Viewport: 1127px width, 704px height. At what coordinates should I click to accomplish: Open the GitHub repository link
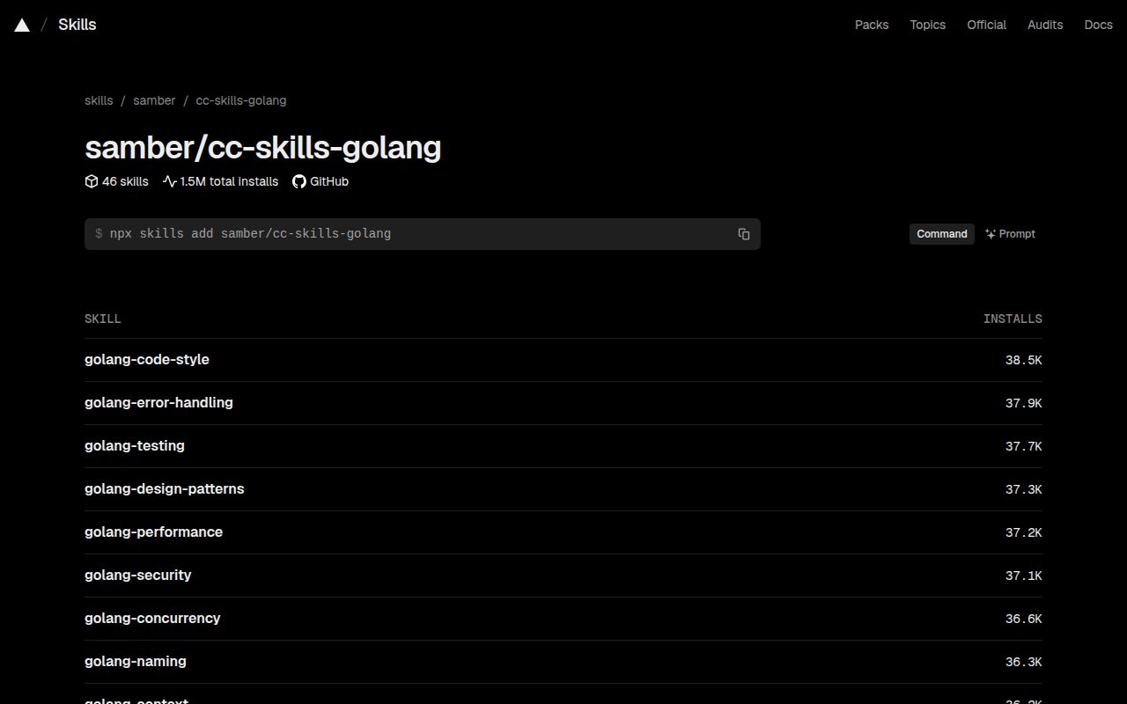(x=320, y=181)
